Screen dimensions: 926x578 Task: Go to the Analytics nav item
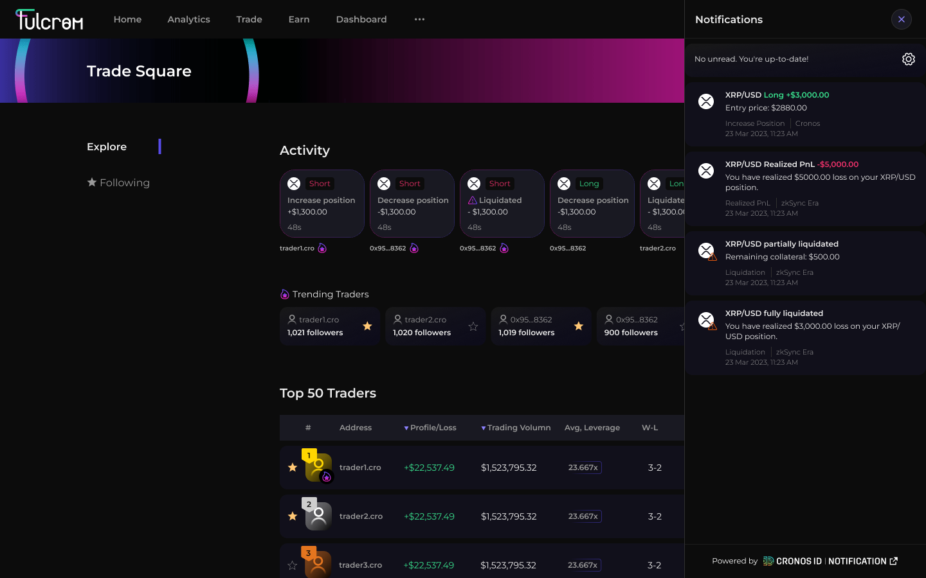click(188, 19)
